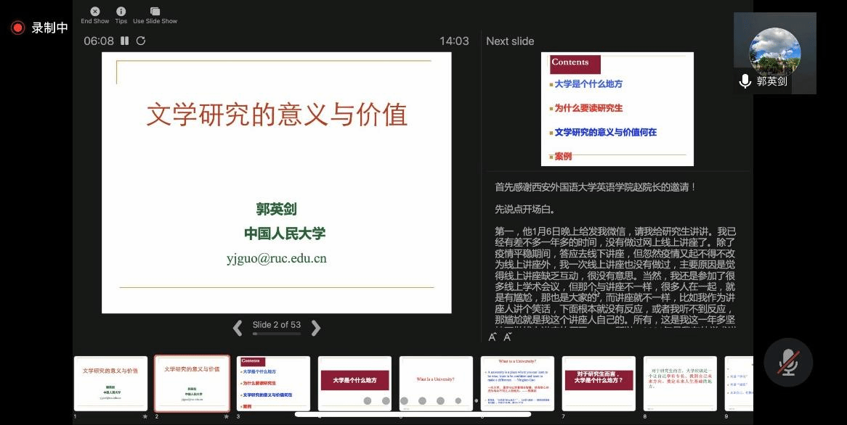Unmute the microphone with the crossed-out mic button
The height and width of the screenshot is (425, 847).
[788, 362]
